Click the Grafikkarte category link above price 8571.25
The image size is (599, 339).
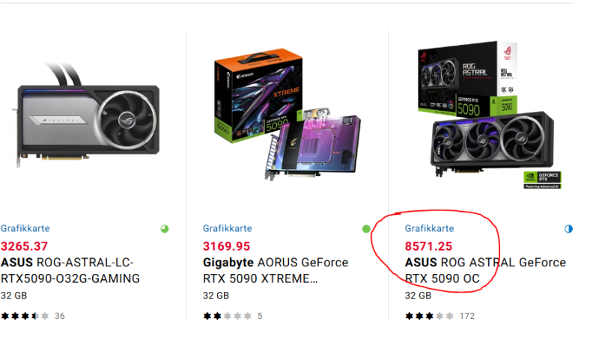click(429, 228)
